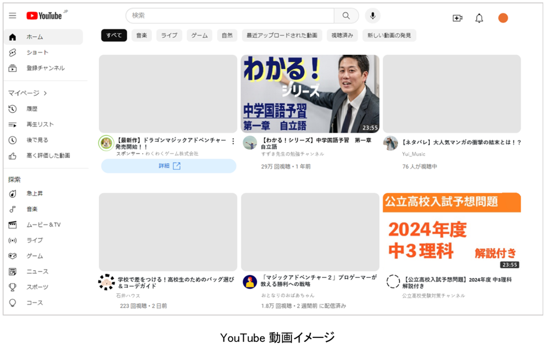The width and height of the screenshot is (545, 346).
Task: Select the 最近アップロードされた動画 chip
Action: click(282, 35)
